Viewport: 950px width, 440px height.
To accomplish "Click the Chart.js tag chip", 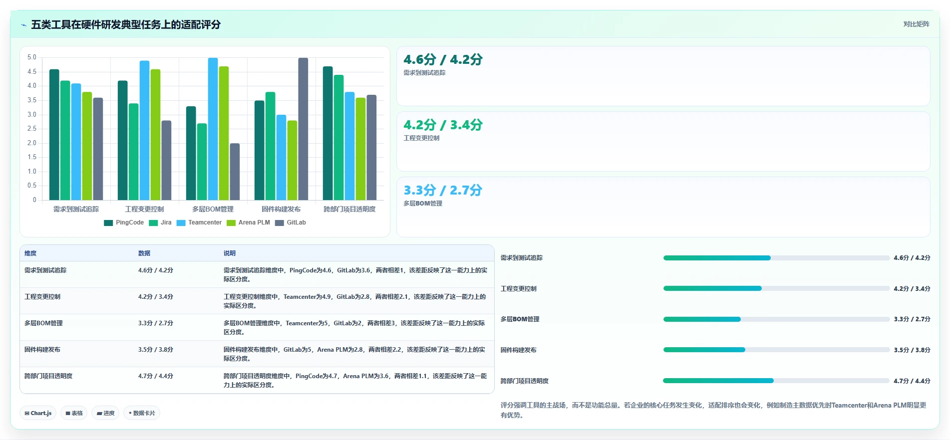I will pyautogui.click(x=38, y=413).
